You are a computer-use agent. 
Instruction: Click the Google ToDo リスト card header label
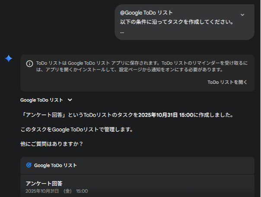point(55,165)
